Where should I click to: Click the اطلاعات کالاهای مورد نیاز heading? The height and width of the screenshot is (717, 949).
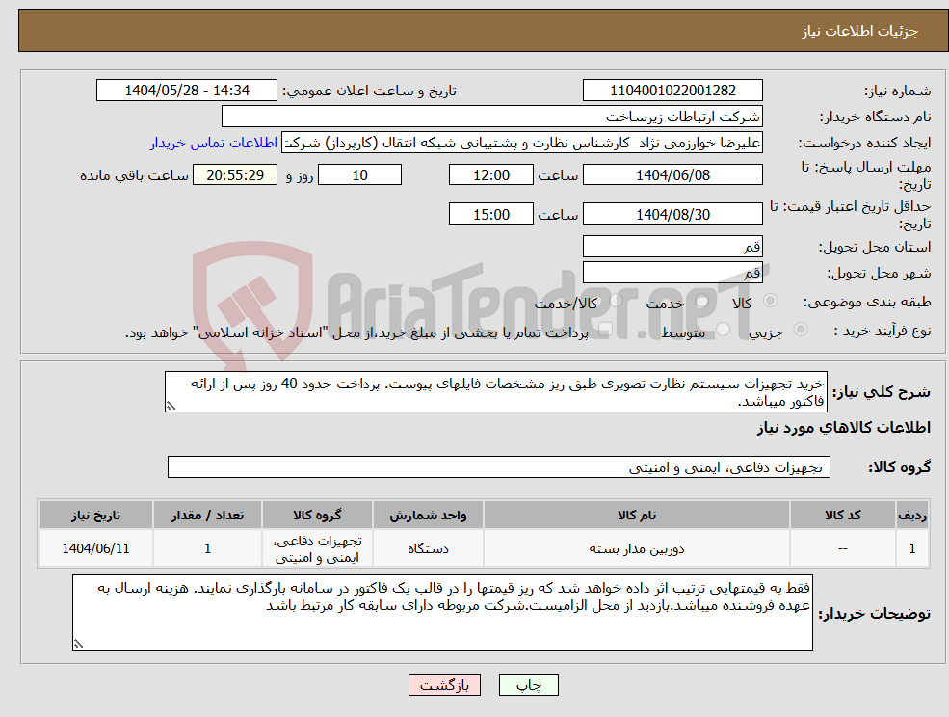[x=844, y=428]
